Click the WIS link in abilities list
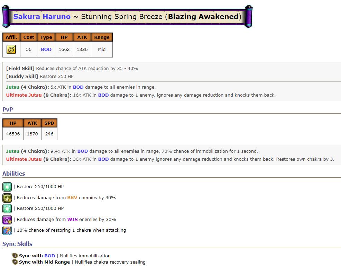This screenshot has width=341, height=266. coord(72,219)
